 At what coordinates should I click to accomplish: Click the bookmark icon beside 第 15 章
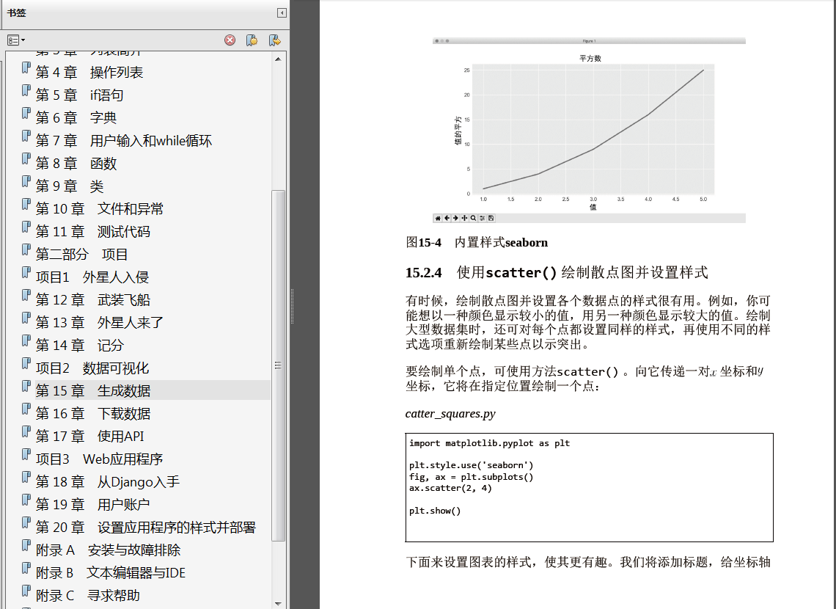click(x=26, y=386)
